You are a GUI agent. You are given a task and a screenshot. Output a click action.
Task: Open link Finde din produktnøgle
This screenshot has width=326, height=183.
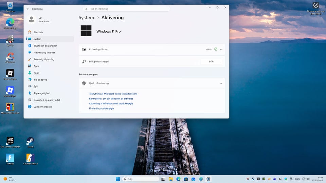pyautogui.click(x=101, y=108)
